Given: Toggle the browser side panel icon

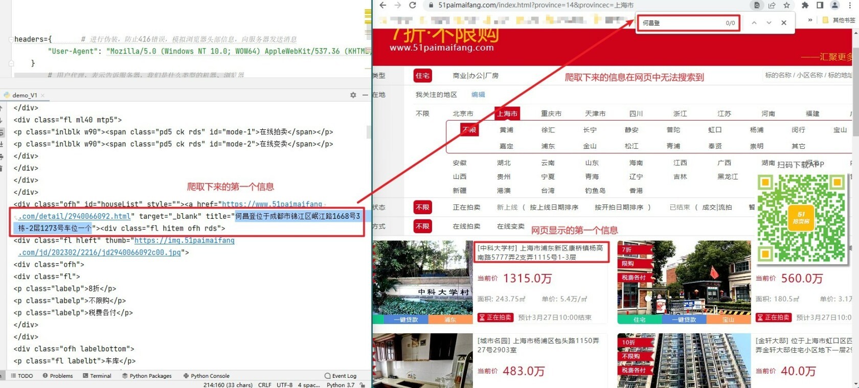Looking at the screenshot, I should click(820, 5).
